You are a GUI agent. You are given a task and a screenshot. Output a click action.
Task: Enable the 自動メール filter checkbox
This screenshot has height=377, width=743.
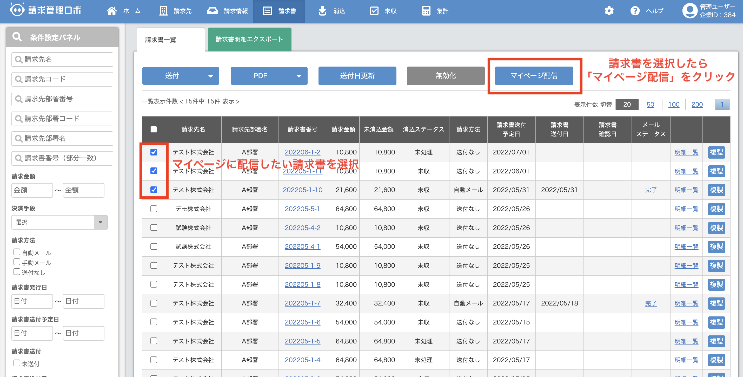(x=17, y=252)
